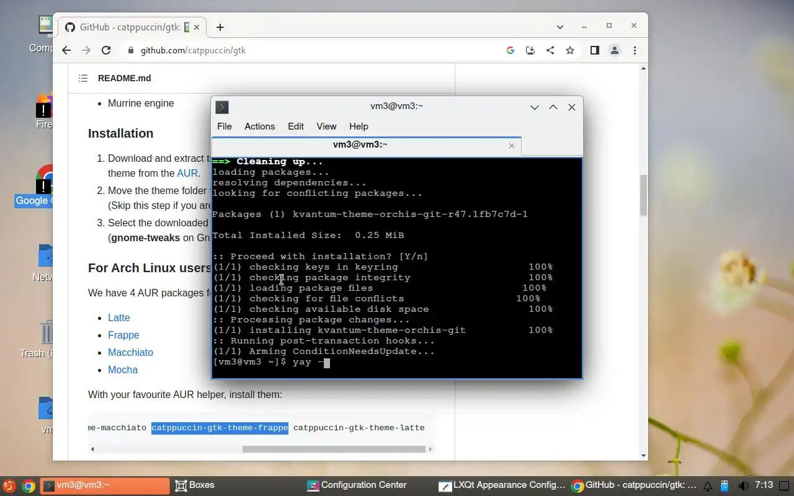The image size is (794, 496).
Task: Open terminal Help menu
Action: coord(359,126)
